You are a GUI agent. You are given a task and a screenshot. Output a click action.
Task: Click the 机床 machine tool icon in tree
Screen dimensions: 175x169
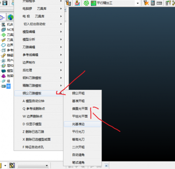point(3,24)
